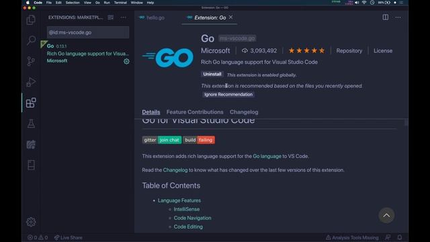Open the Manage gear at bottom of activity bar
This screenshot has width=430, height=242.
31,222
